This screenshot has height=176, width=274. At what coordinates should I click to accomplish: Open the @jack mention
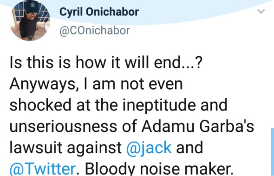click(x=149, y=147)
